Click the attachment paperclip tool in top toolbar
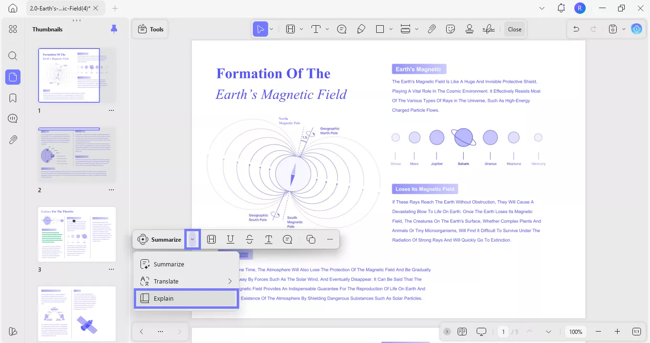 431,29
